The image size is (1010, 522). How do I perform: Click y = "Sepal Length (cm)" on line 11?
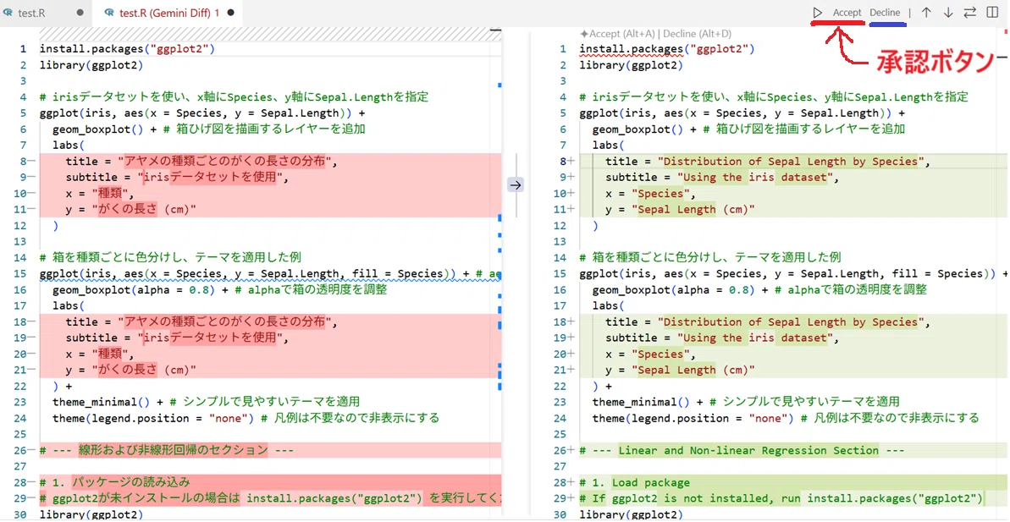680,209
